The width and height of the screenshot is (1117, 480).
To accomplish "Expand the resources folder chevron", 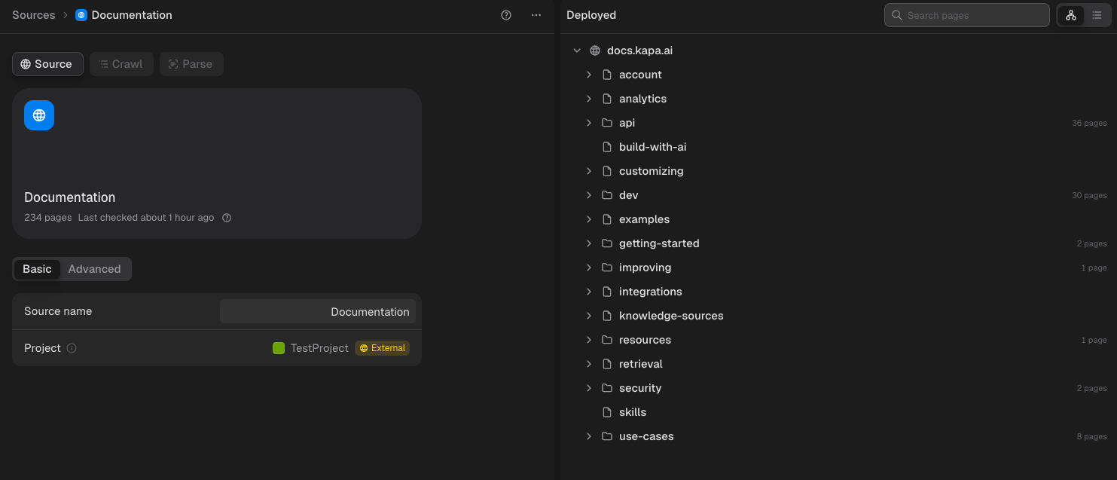I will (589, 340).
